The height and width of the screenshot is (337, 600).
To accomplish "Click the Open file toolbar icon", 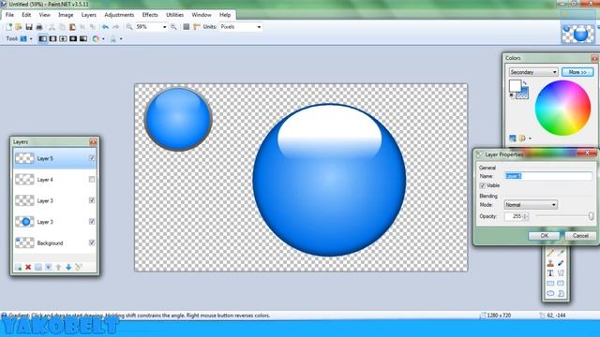I will (x=18, y=27).
